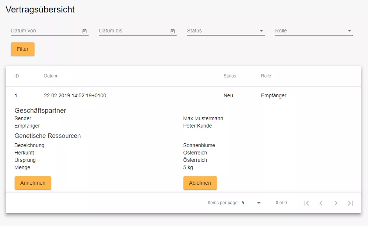The height and width of the screenshot is (226, 368).
Task: Click the Datum column header
Action: [x=50, y=76]
